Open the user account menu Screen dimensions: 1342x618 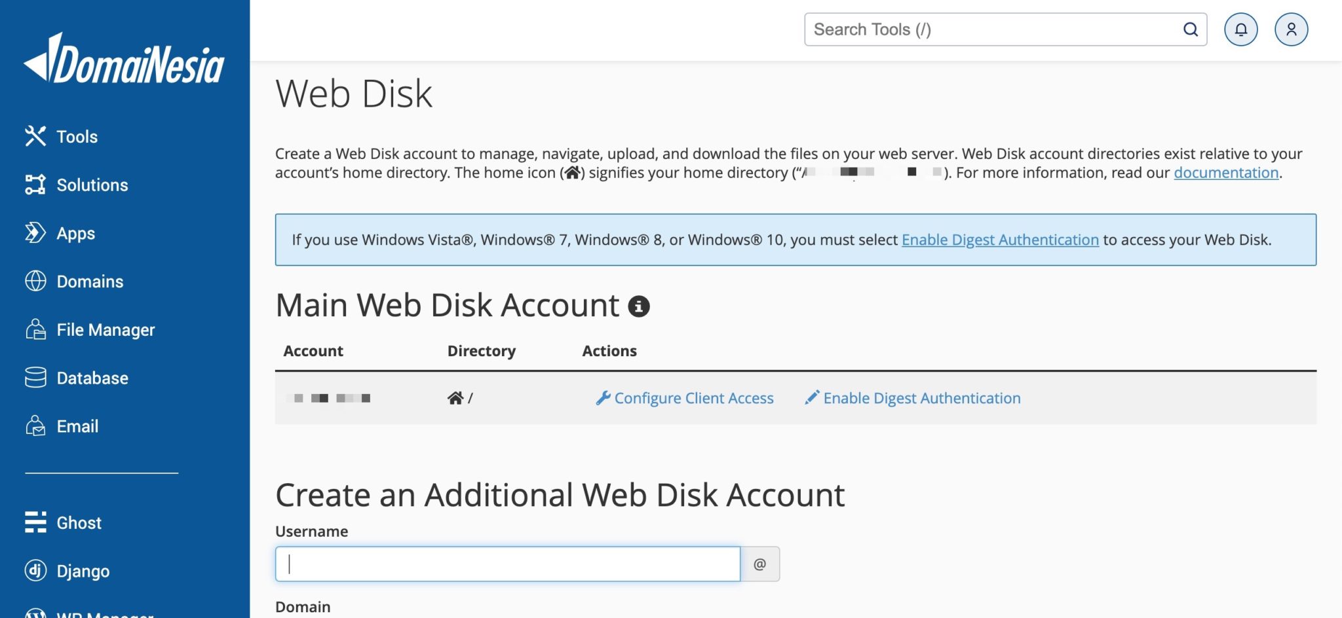click(x=1291, y=29)
